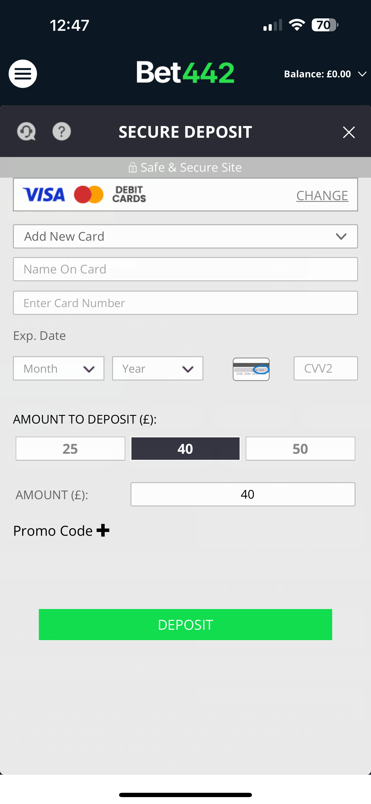Expand Promo Code with plus icon

pos(103,530)
